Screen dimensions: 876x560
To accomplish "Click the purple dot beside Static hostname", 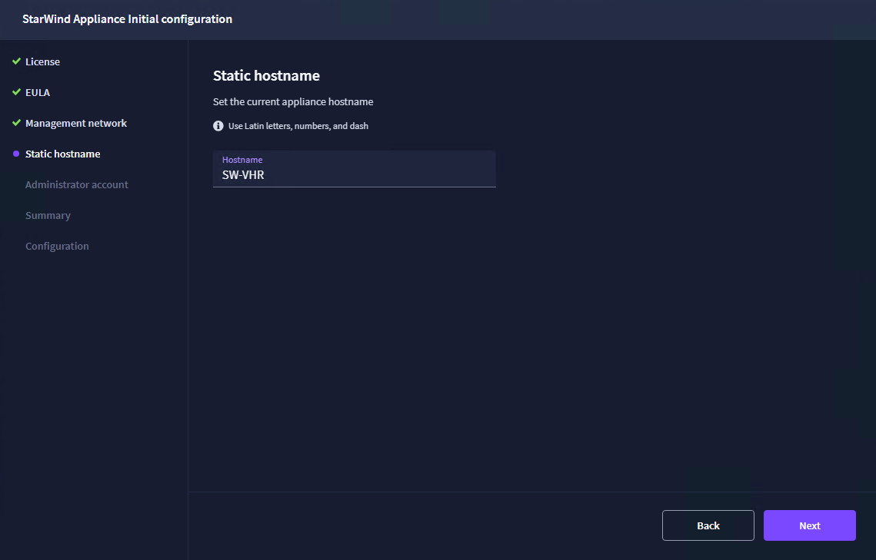I will [16, 154].
